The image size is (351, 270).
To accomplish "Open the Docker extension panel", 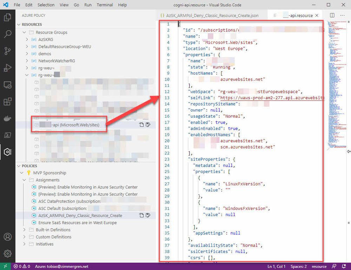I will pyautogui.click(x=8, y=118).
